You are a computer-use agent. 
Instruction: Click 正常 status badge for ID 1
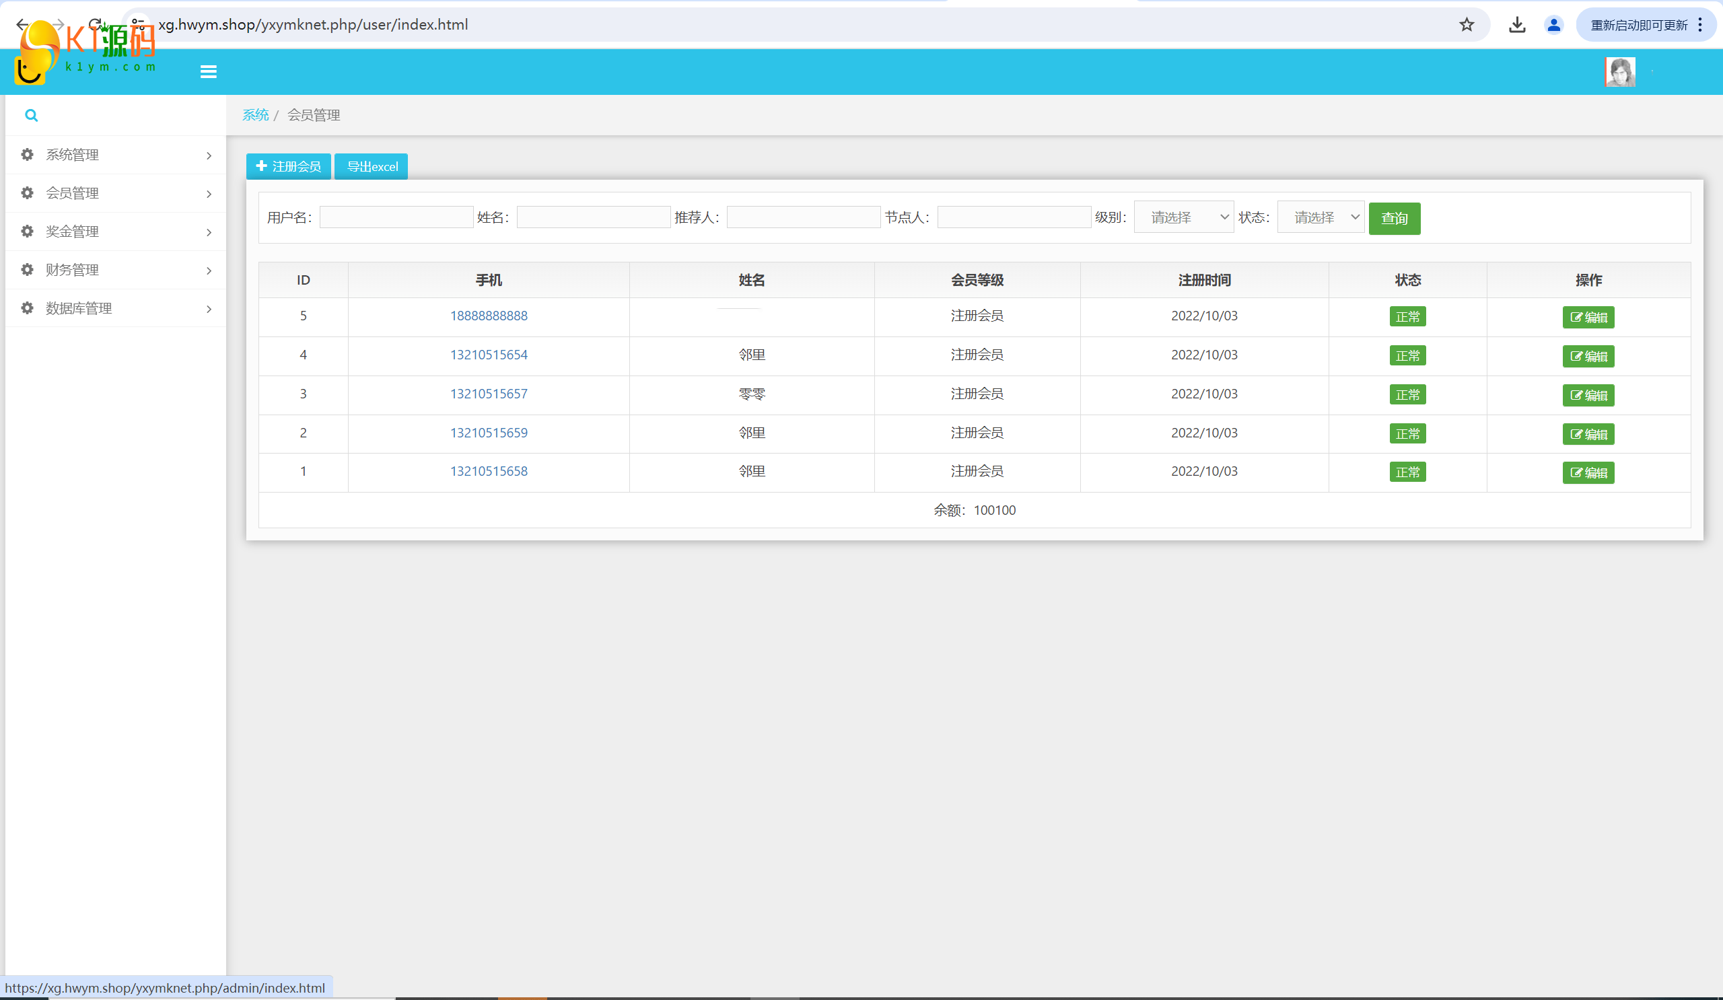point(1408,472)
